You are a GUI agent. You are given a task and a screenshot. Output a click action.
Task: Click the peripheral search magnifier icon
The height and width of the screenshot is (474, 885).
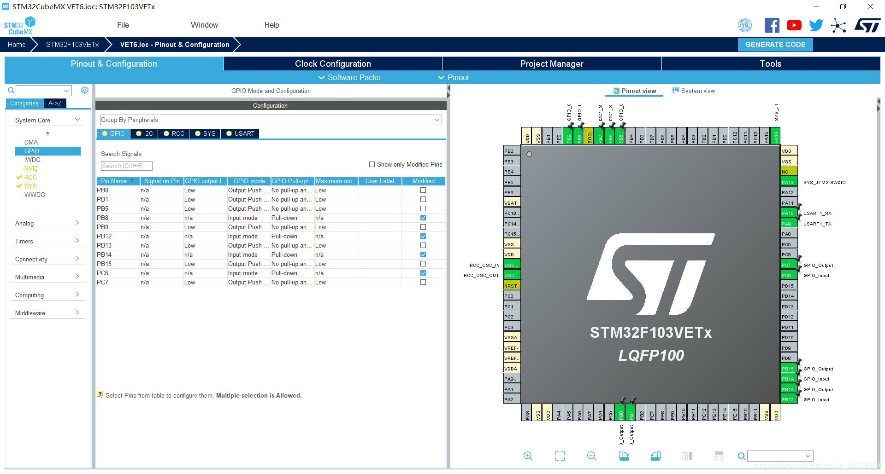click(11, 90)
